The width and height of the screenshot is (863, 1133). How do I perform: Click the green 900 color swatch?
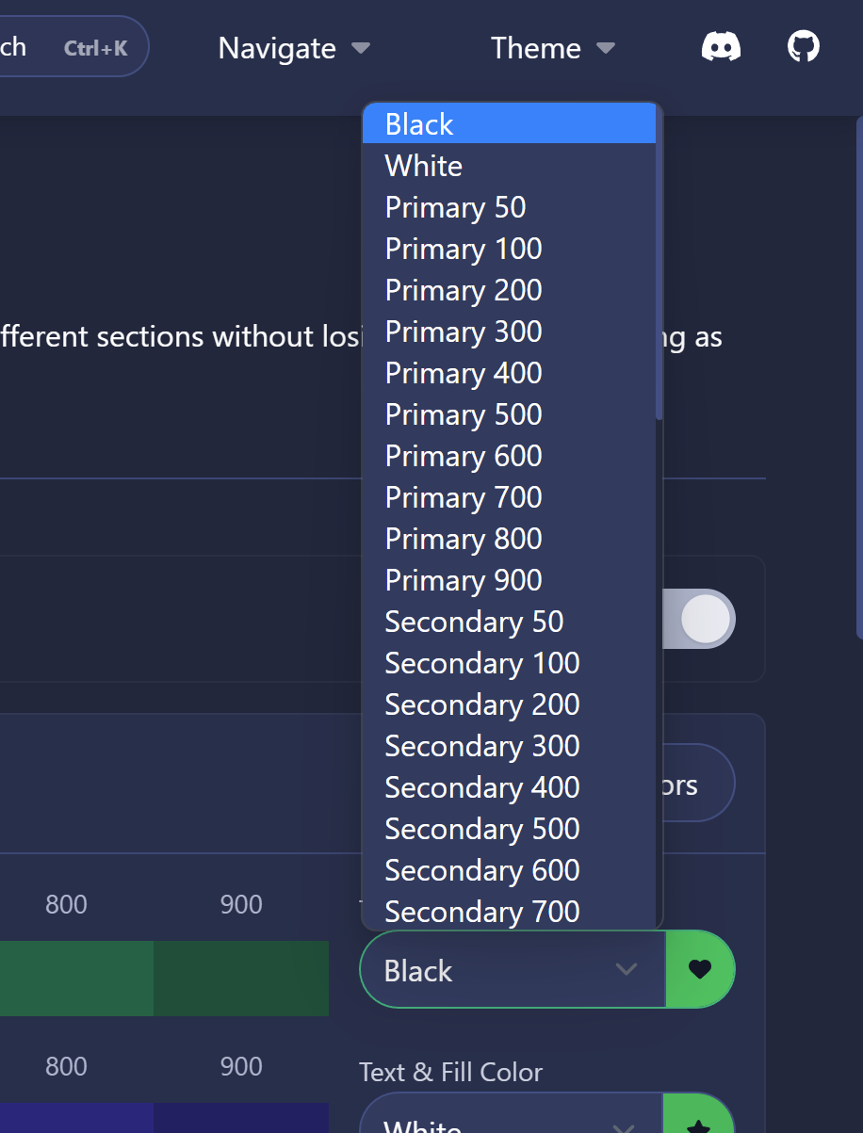point(241,979)
